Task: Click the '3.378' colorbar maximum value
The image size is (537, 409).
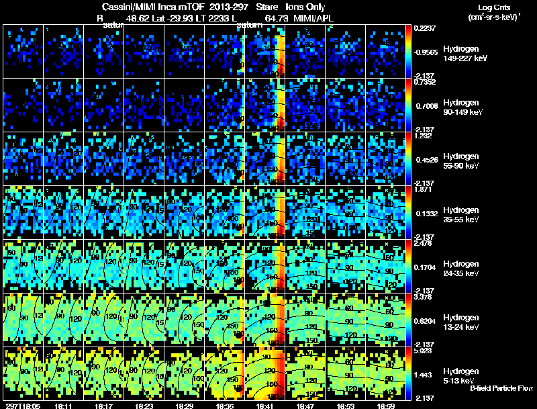Action: click(x=423, y=297)
